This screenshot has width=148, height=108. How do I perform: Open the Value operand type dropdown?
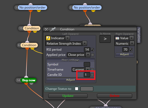tap(132, 38)
